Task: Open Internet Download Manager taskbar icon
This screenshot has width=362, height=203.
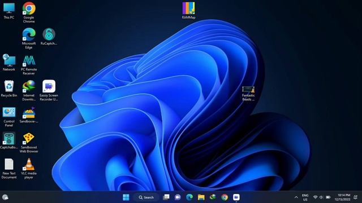Action: point(213,197)
